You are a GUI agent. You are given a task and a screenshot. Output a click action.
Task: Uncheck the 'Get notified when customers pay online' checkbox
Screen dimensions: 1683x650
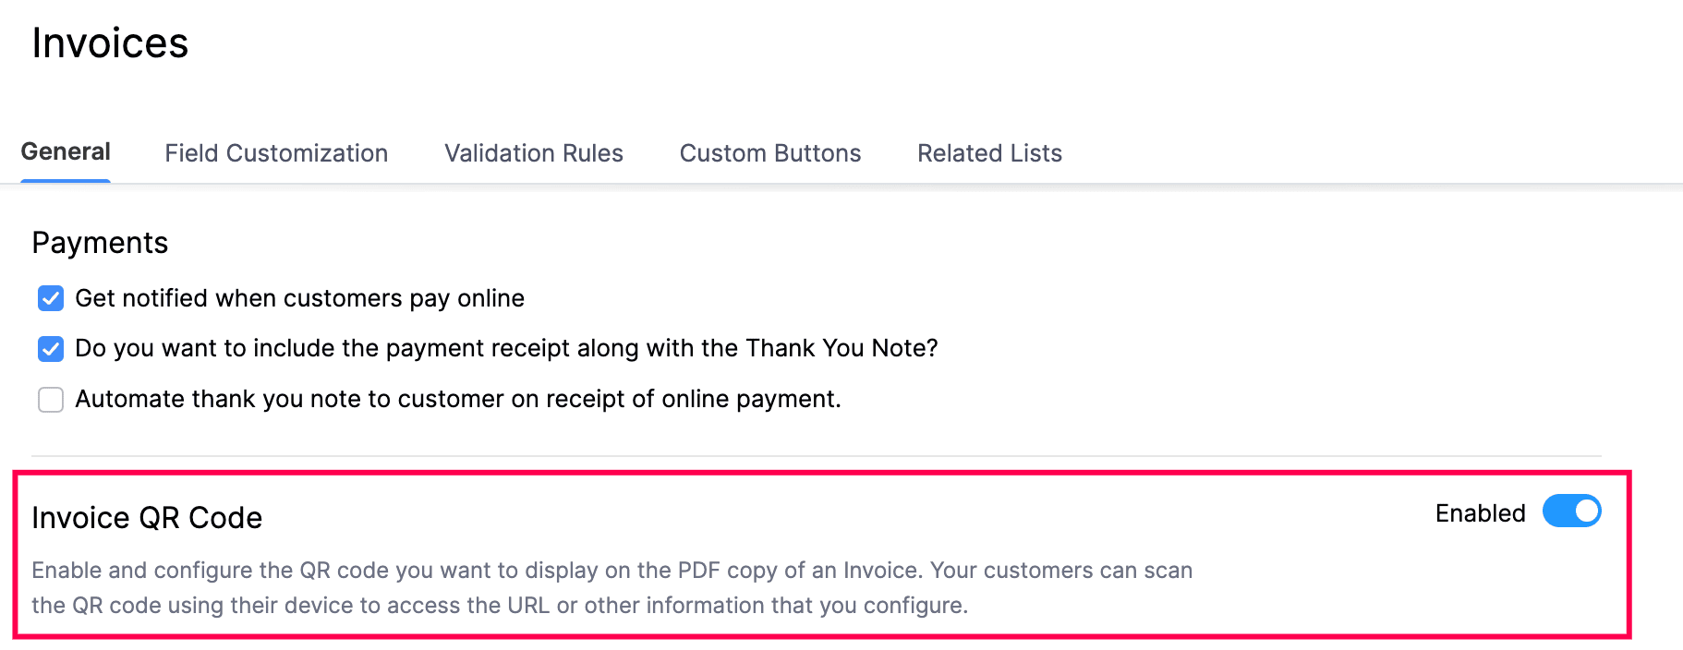point(51,298)
